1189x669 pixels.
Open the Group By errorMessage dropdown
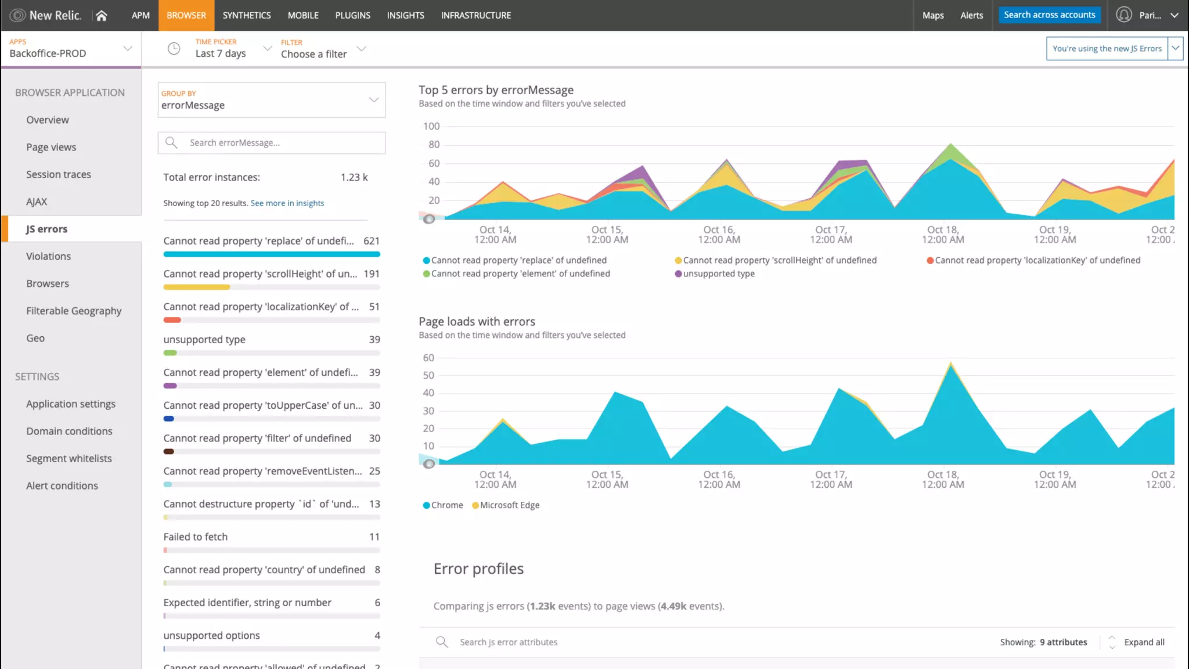[271, 100]
